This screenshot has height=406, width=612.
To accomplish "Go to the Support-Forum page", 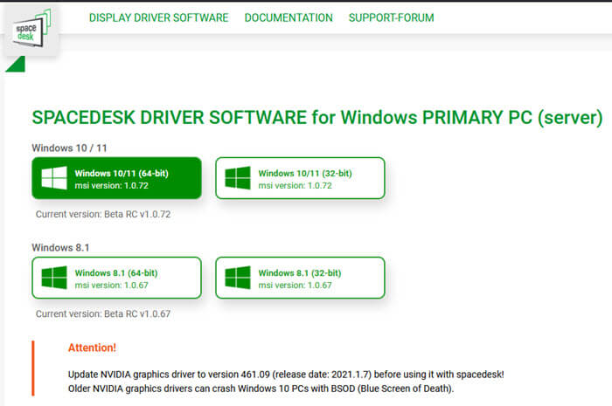I will click(x=391, y=18).
